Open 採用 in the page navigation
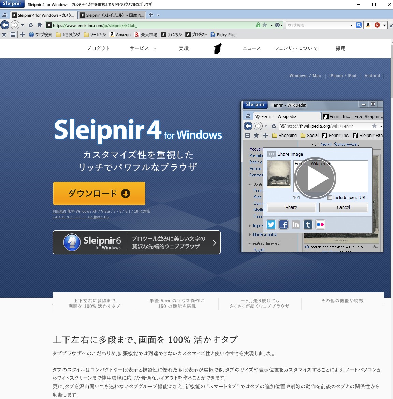The height and width of the screenshot is (399, 393). click(340, 48)
